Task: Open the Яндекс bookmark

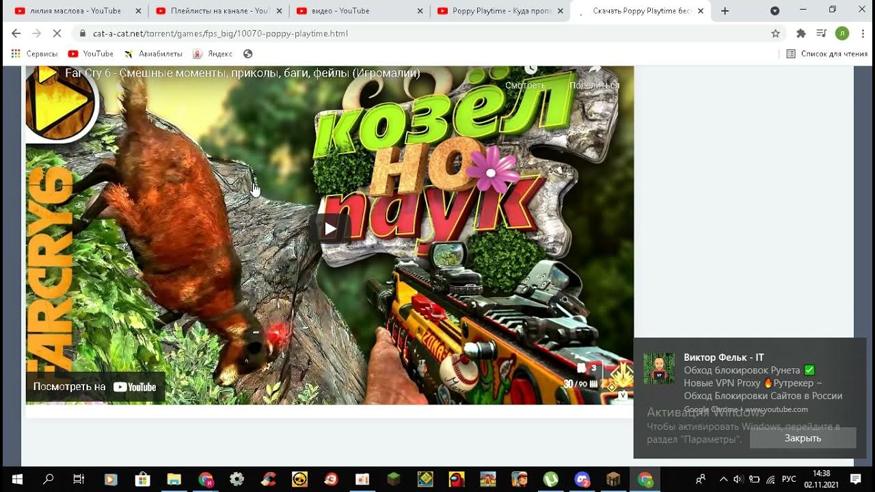Action: click(213, 54)
